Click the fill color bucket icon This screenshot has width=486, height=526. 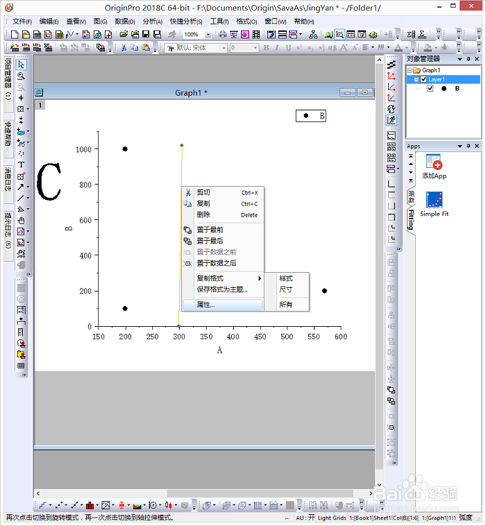point(428,48)
